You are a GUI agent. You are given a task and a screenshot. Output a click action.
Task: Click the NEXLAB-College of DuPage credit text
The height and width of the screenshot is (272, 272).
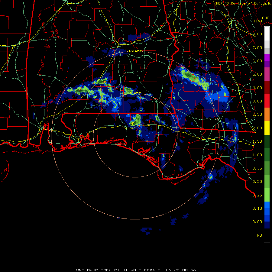coord(243,3)
